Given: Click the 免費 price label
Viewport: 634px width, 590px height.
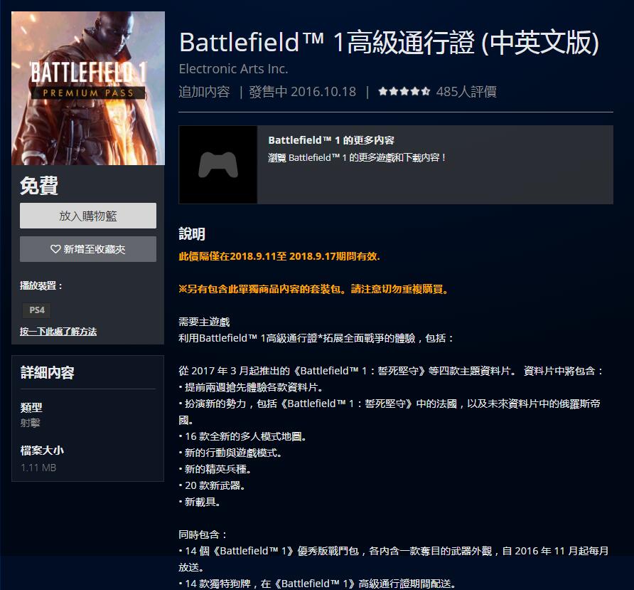Looking at the screenshot, I should click(39, 186).
